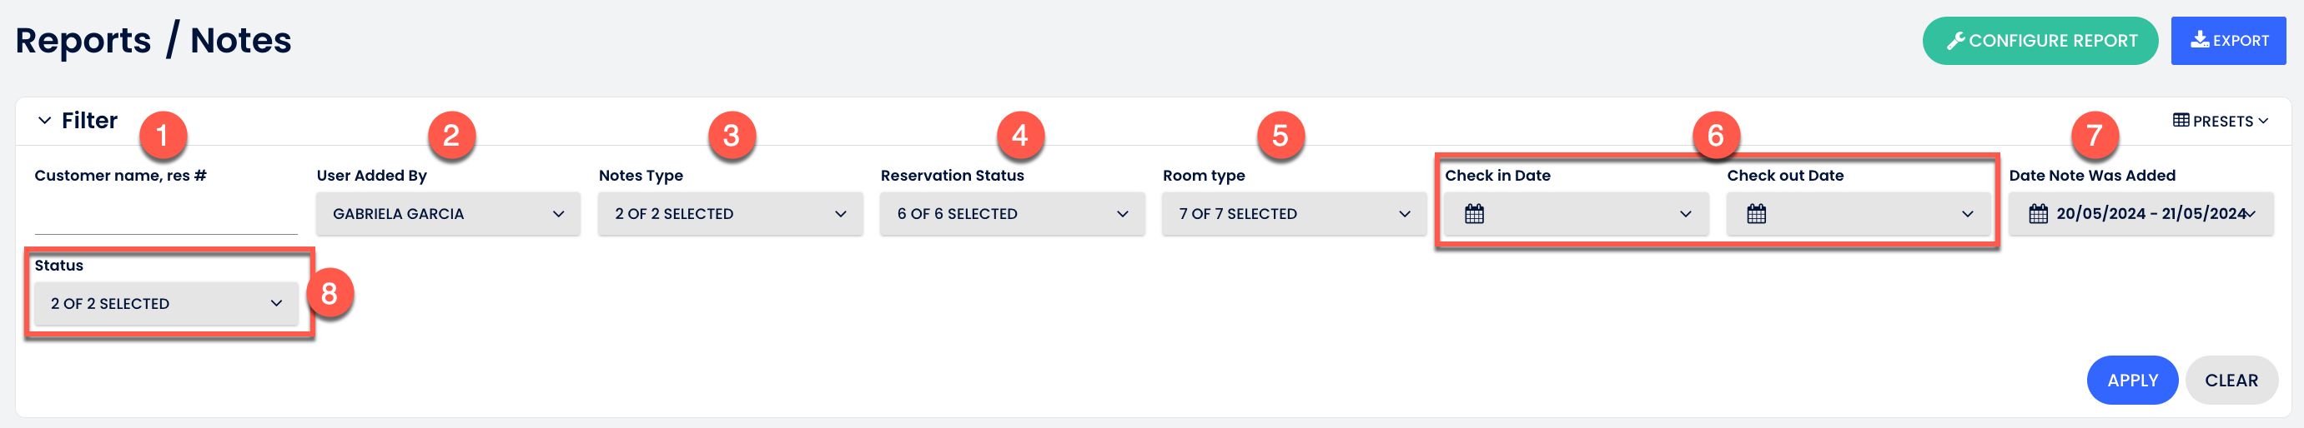Click the Customer name, res # input field
The width and height of the screenshot is (2304, 428).
click(x=166, y=213)
